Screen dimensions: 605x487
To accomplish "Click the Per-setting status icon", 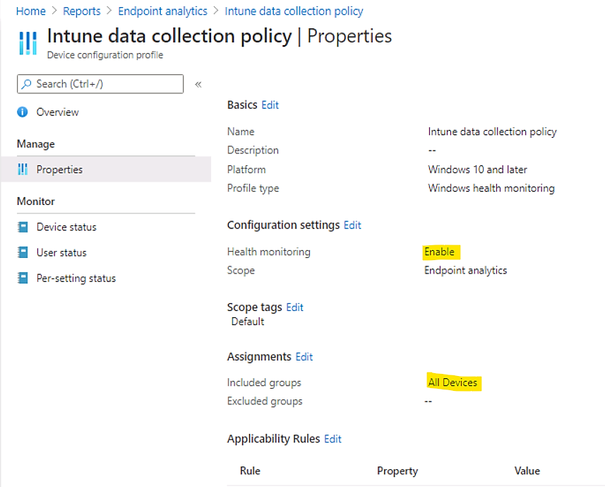I will pyautogui.click(x=23, y=278).
